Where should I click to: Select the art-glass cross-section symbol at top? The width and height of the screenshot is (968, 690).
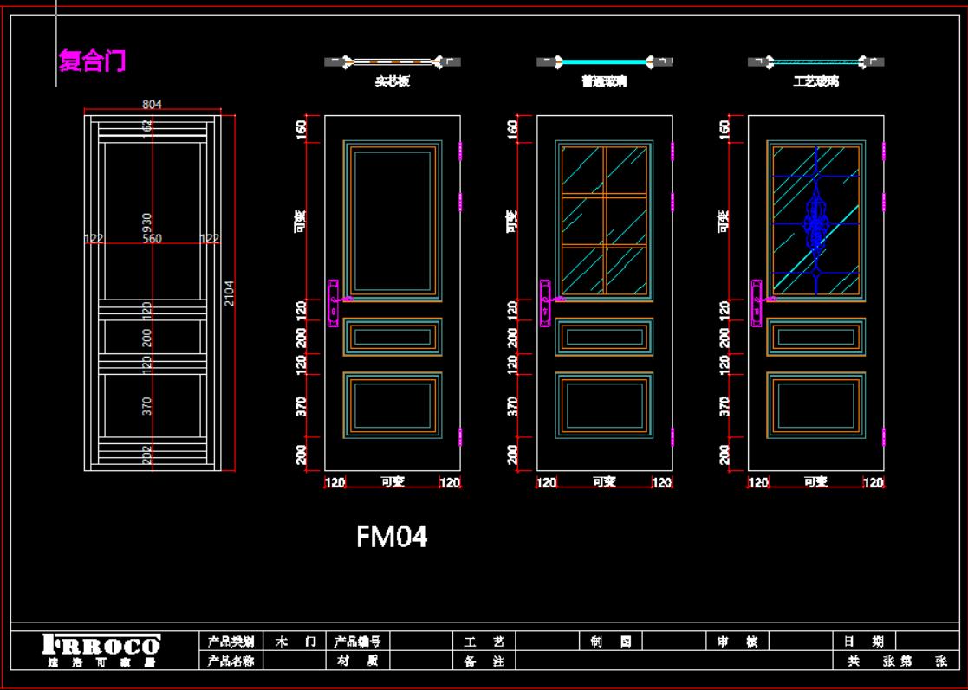(x=815, y=61)
